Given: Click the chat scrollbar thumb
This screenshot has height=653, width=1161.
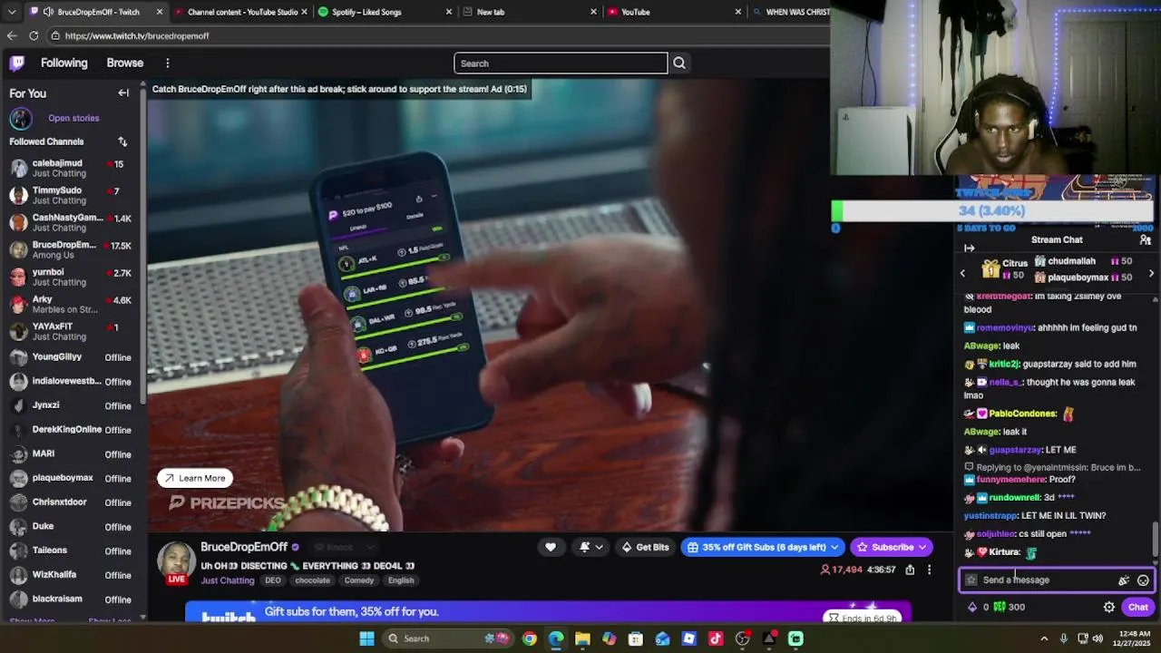Looking at the screenshot, I should 1155,541.
